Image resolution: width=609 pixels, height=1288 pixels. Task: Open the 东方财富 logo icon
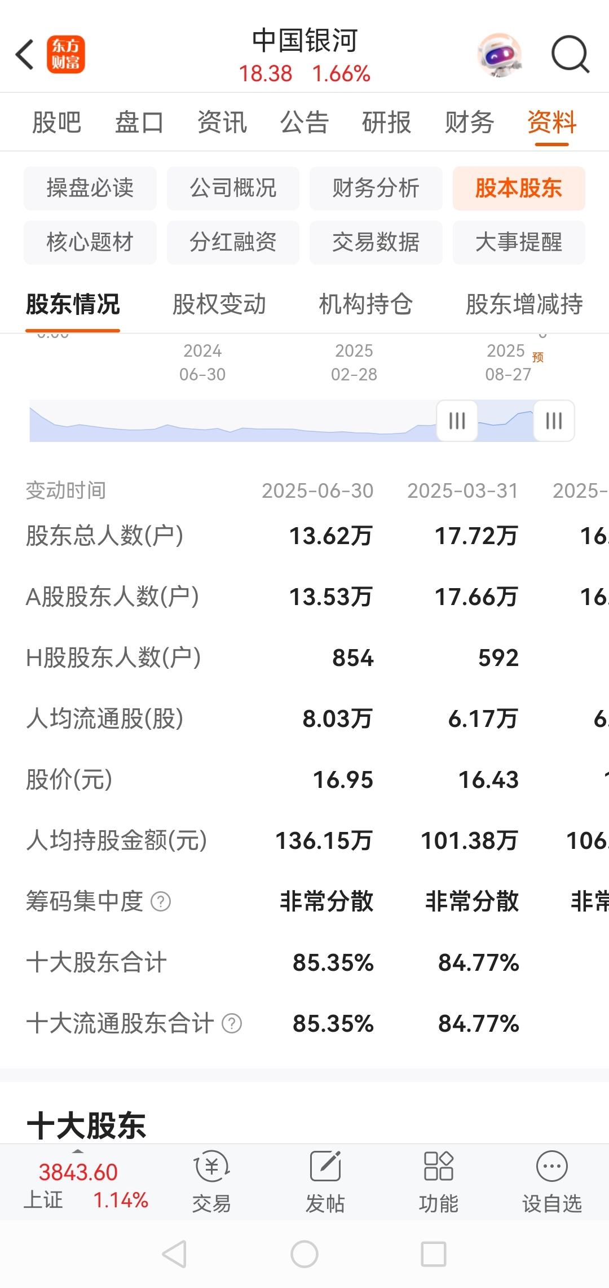pos(66,55)
